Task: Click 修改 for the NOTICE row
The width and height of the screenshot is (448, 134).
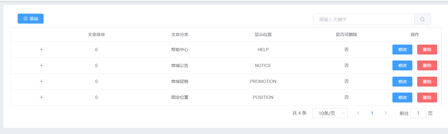Action: pos(402,65)
